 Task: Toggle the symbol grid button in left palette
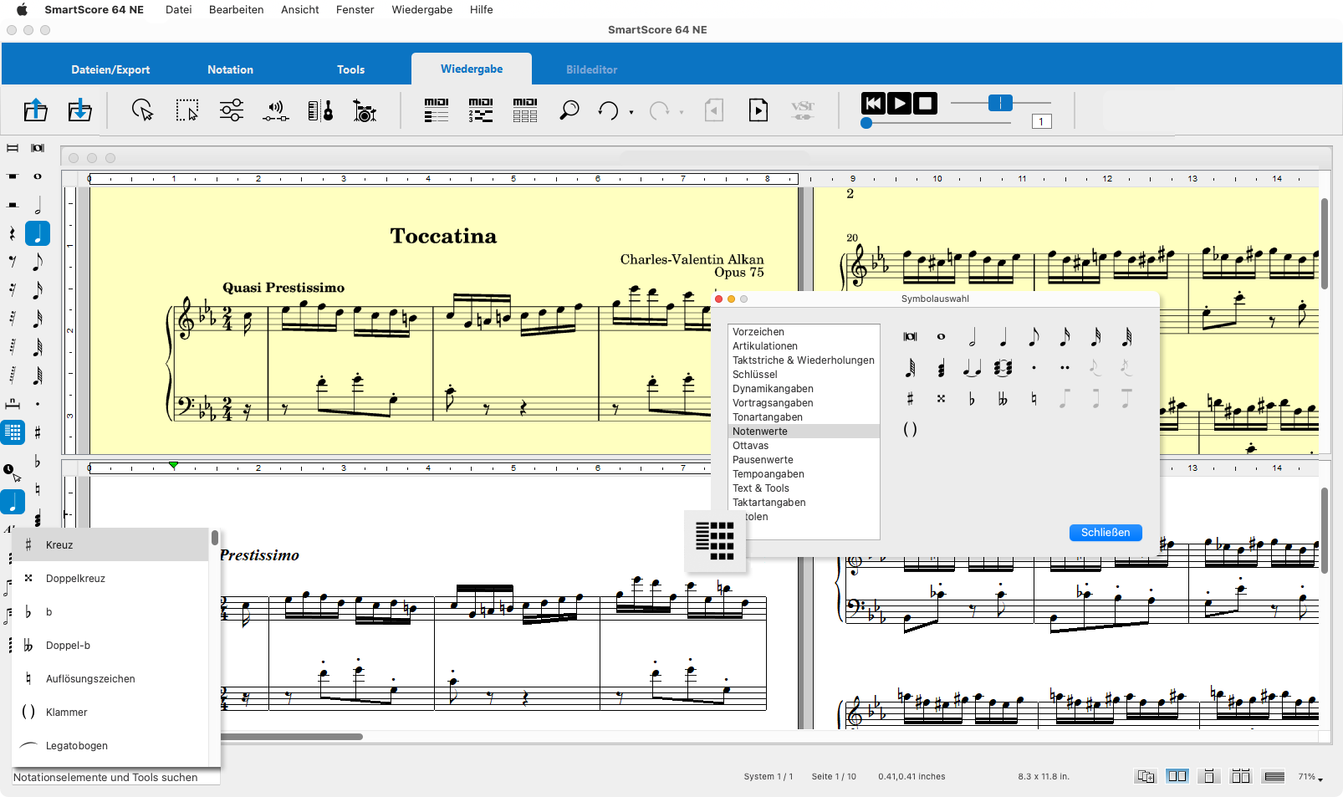[x=13, y=432]
